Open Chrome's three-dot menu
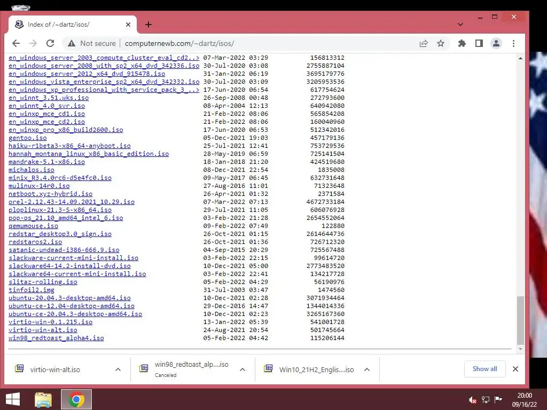 (513, 43)
